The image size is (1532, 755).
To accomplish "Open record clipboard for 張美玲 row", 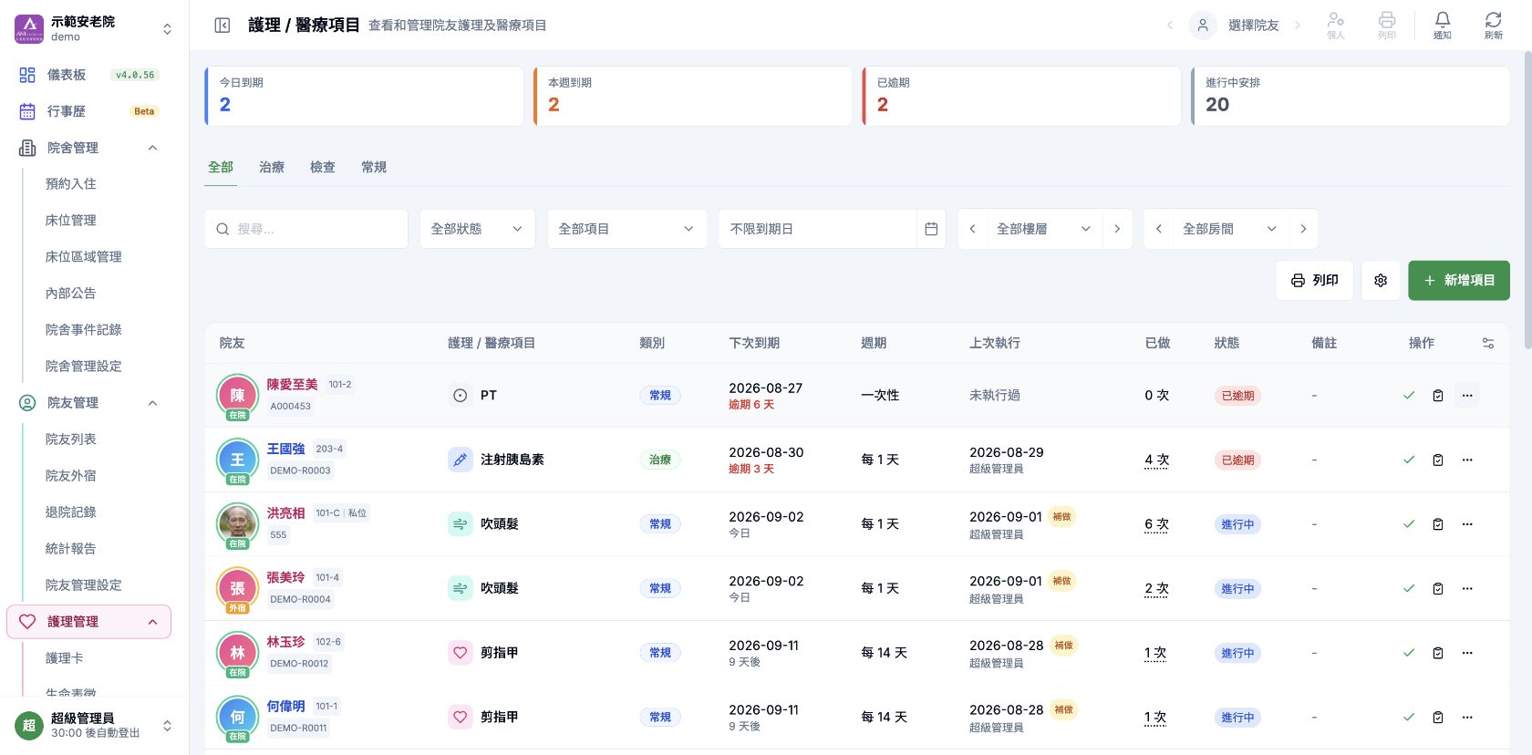I will point(1438,588).
